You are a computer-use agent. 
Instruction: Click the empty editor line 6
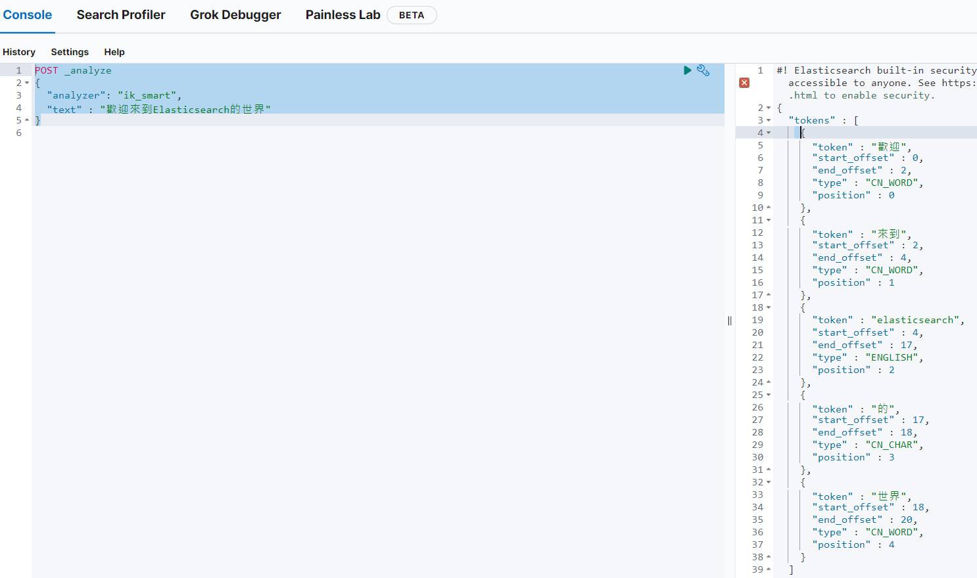click(378, 133)
